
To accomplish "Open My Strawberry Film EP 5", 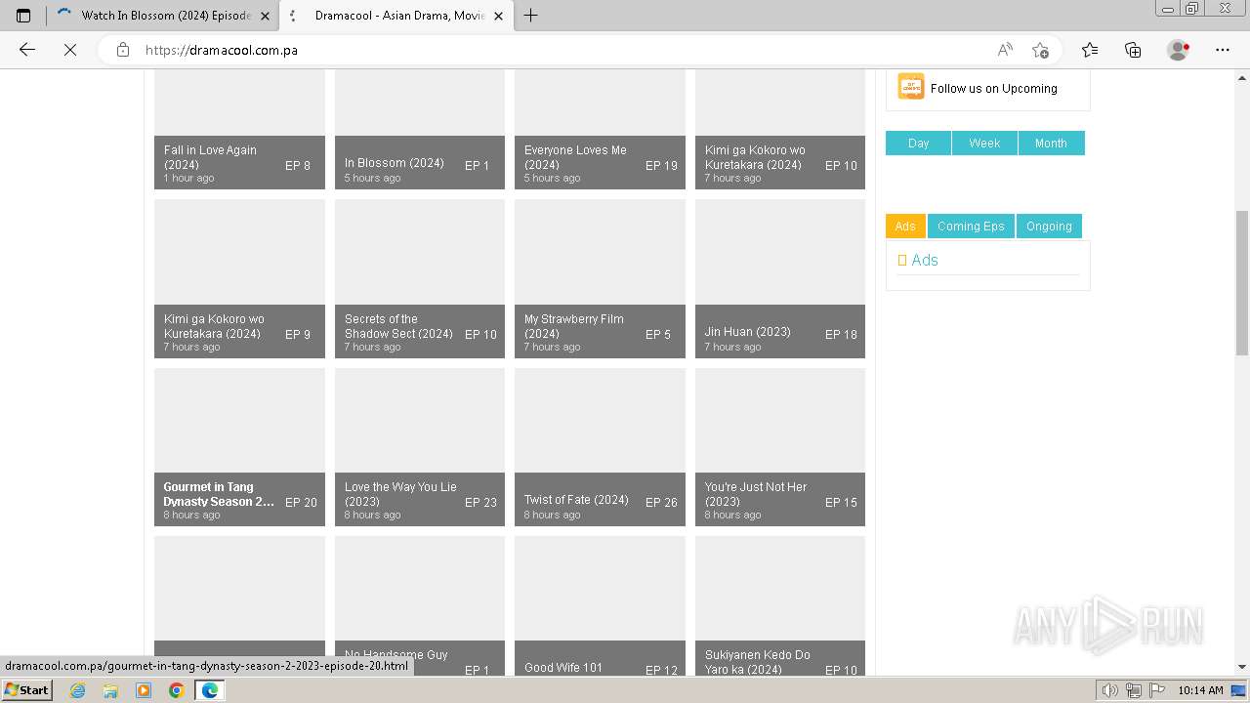I will click(600, 278).
